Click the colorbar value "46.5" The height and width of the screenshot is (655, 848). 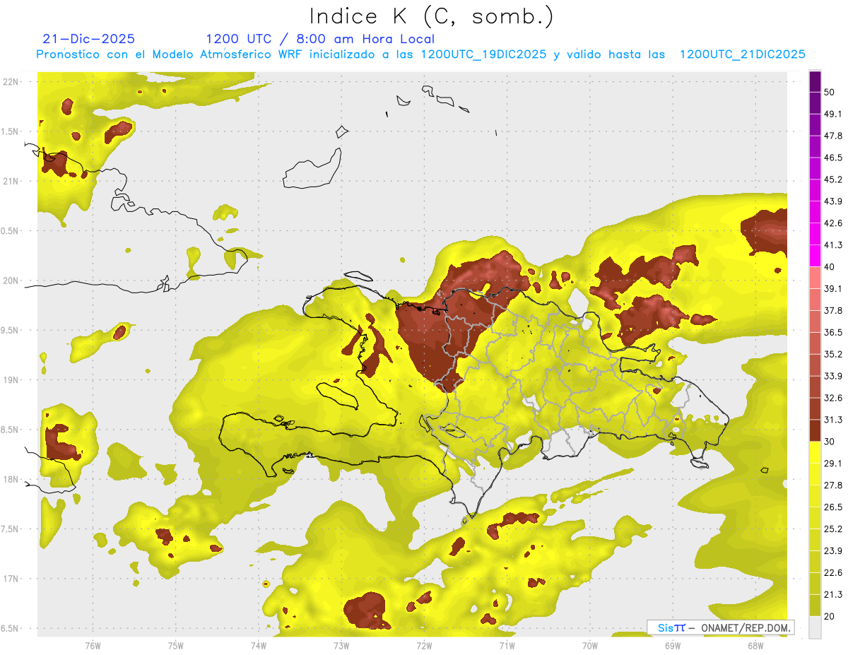(x=832, y=158)
